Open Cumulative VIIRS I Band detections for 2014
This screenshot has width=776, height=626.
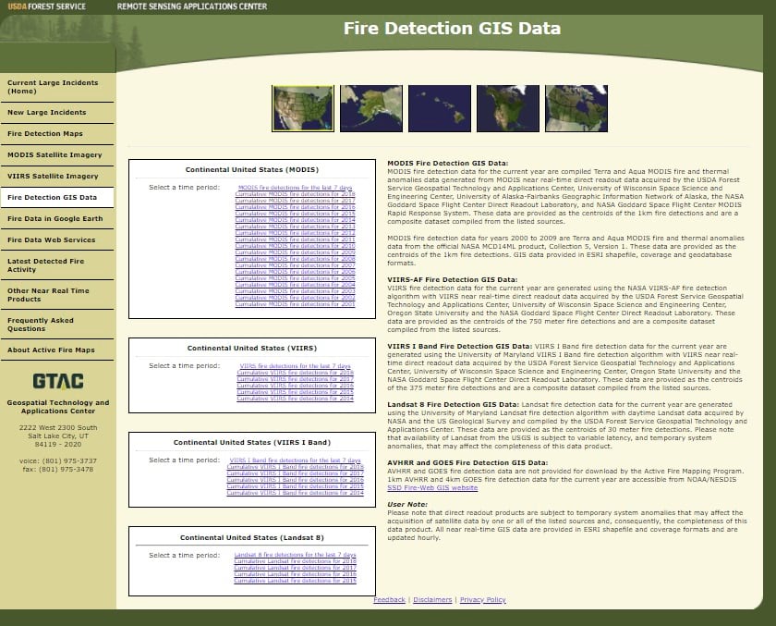(295, 493)
